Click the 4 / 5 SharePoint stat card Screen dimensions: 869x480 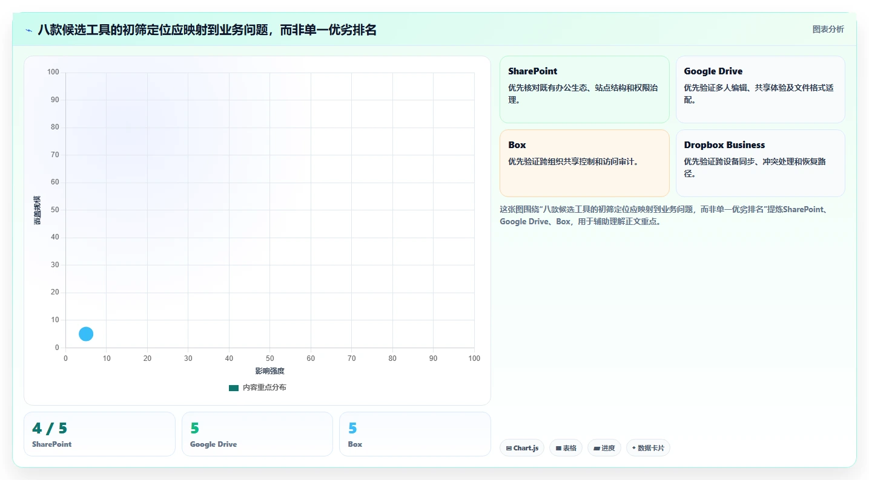tap(99, 434)
